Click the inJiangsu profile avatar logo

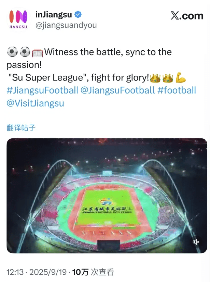[x=19, y=20]
